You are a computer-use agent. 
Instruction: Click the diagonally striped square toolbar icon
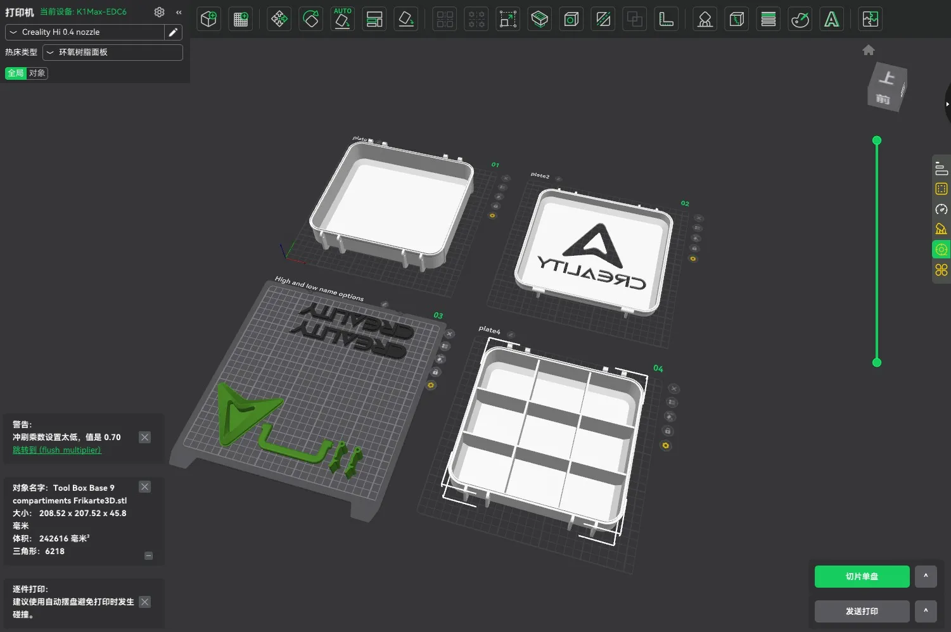[603, 19]
